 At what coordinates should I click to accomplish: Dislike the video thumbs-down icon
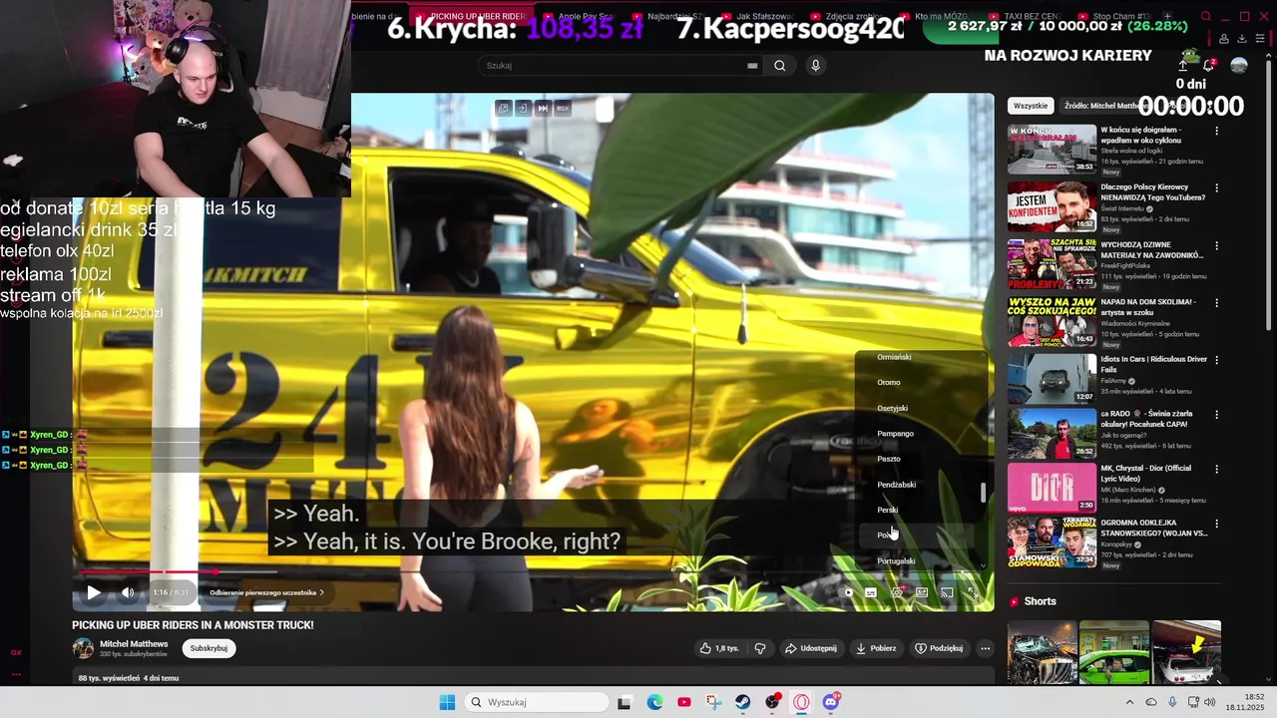[x=760, y=648]
